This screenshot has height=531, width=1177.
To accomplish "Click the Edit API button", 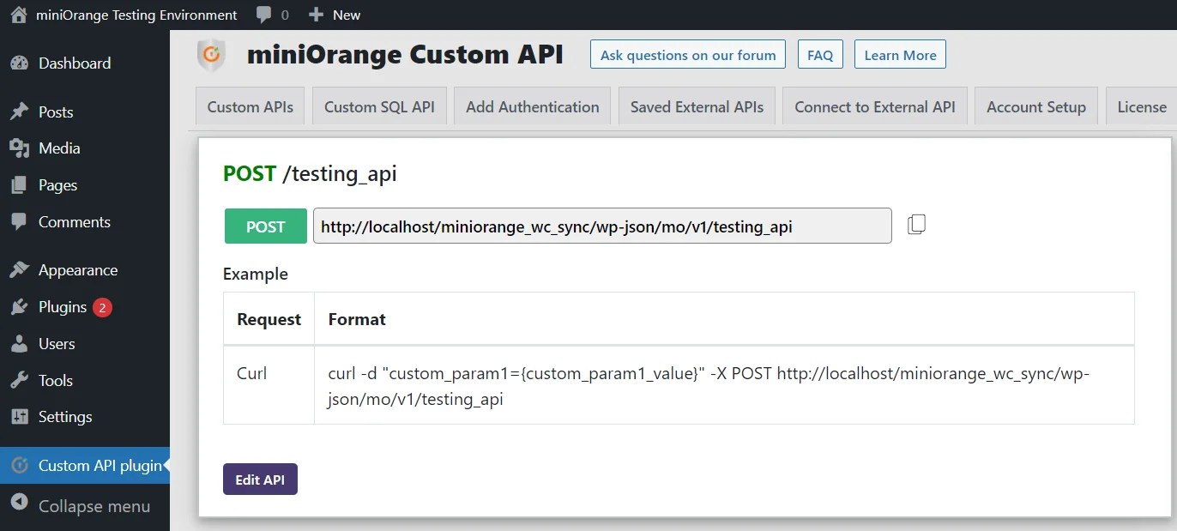I will tap(260, 479).
